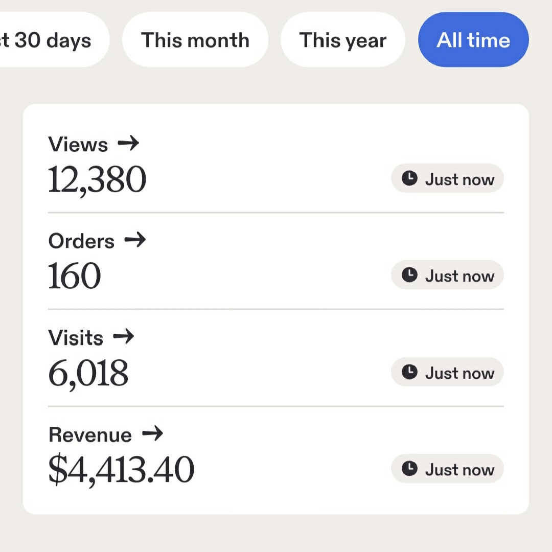Click the clock icon in Views row

(x=409, y=178)
